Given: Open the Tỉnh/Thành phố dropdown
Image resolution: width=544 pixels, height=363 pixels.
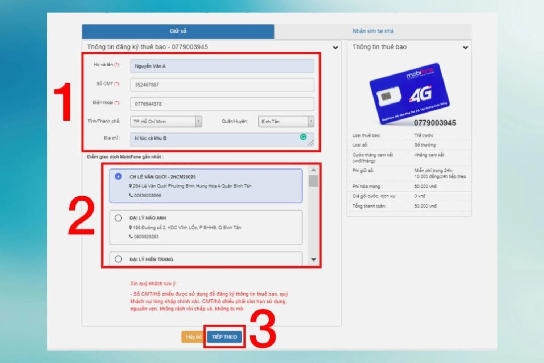Looking at the screenshot, I should coord(166,121).
